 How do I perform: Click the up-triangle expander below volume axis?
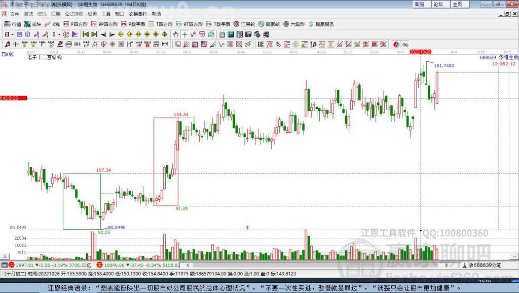(5, 257)
